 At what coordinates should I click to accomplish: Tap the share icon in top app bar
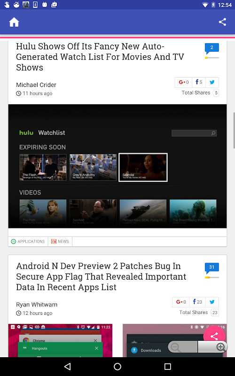click(222, 22)
